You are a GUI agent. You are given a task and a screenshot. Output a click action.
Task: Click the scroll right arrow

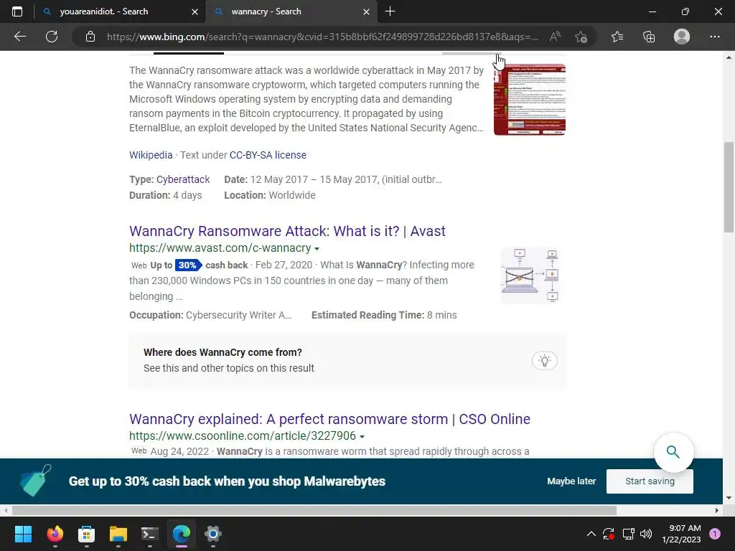717,510
